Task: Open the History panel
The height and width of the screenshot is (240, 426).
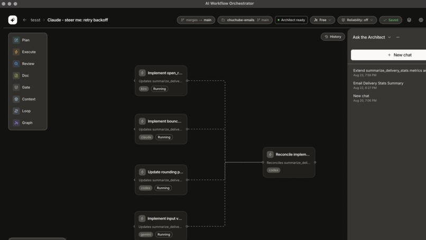Action: tap(333, 36)
